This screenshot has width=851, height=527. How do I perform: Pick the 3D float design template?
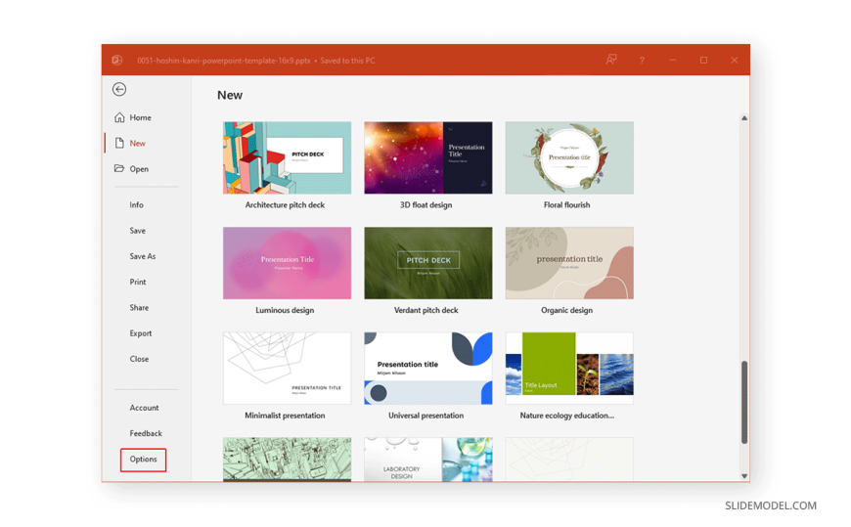pyautogui.click(x=427, y=158)
